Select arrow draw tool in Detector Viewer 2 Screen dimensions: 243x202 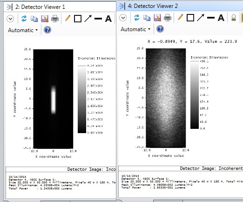point(201,18)
